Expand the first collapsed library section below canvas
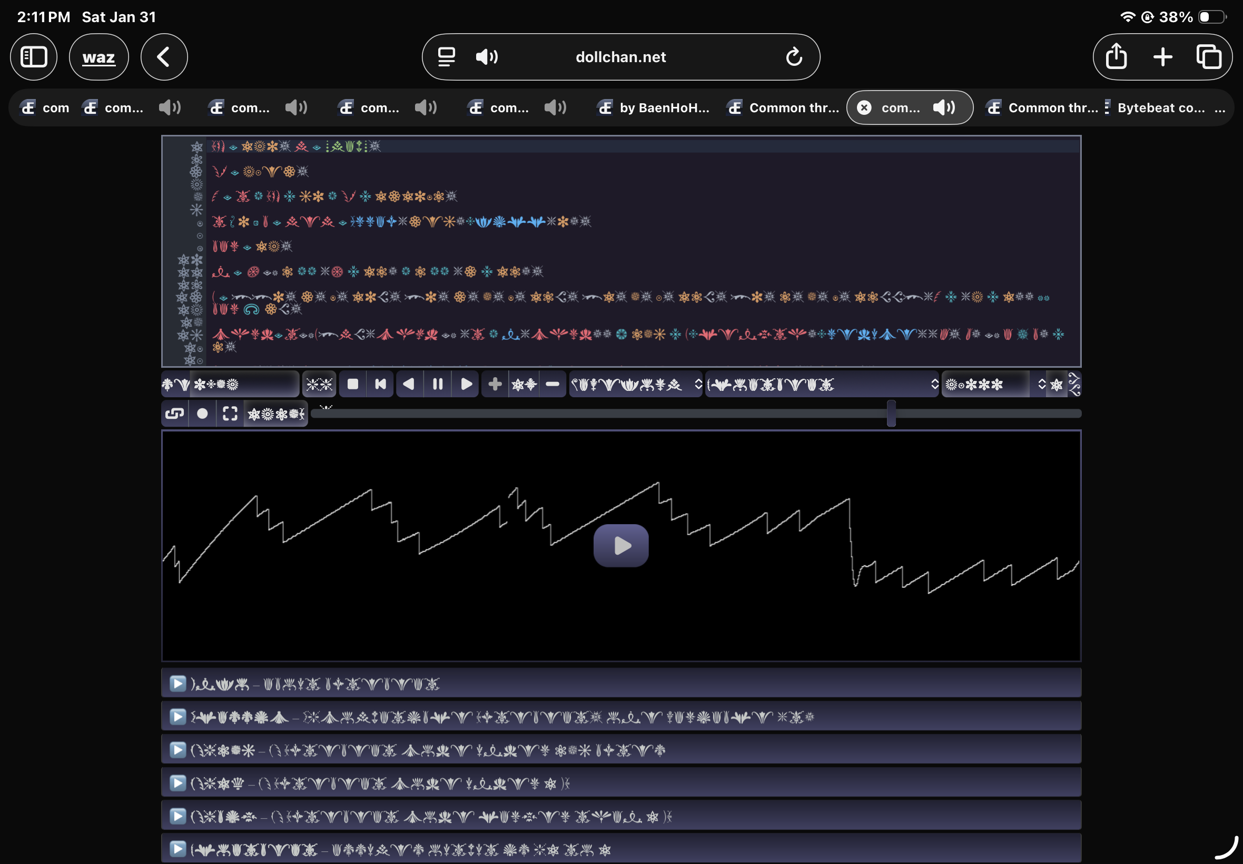The image size is (1243, 864). [x=178, y=684]
